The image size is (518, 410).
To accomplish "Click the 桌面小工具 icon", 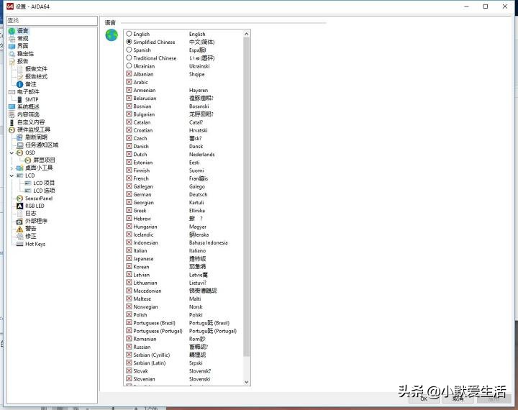I will click(x=20, y=168).
